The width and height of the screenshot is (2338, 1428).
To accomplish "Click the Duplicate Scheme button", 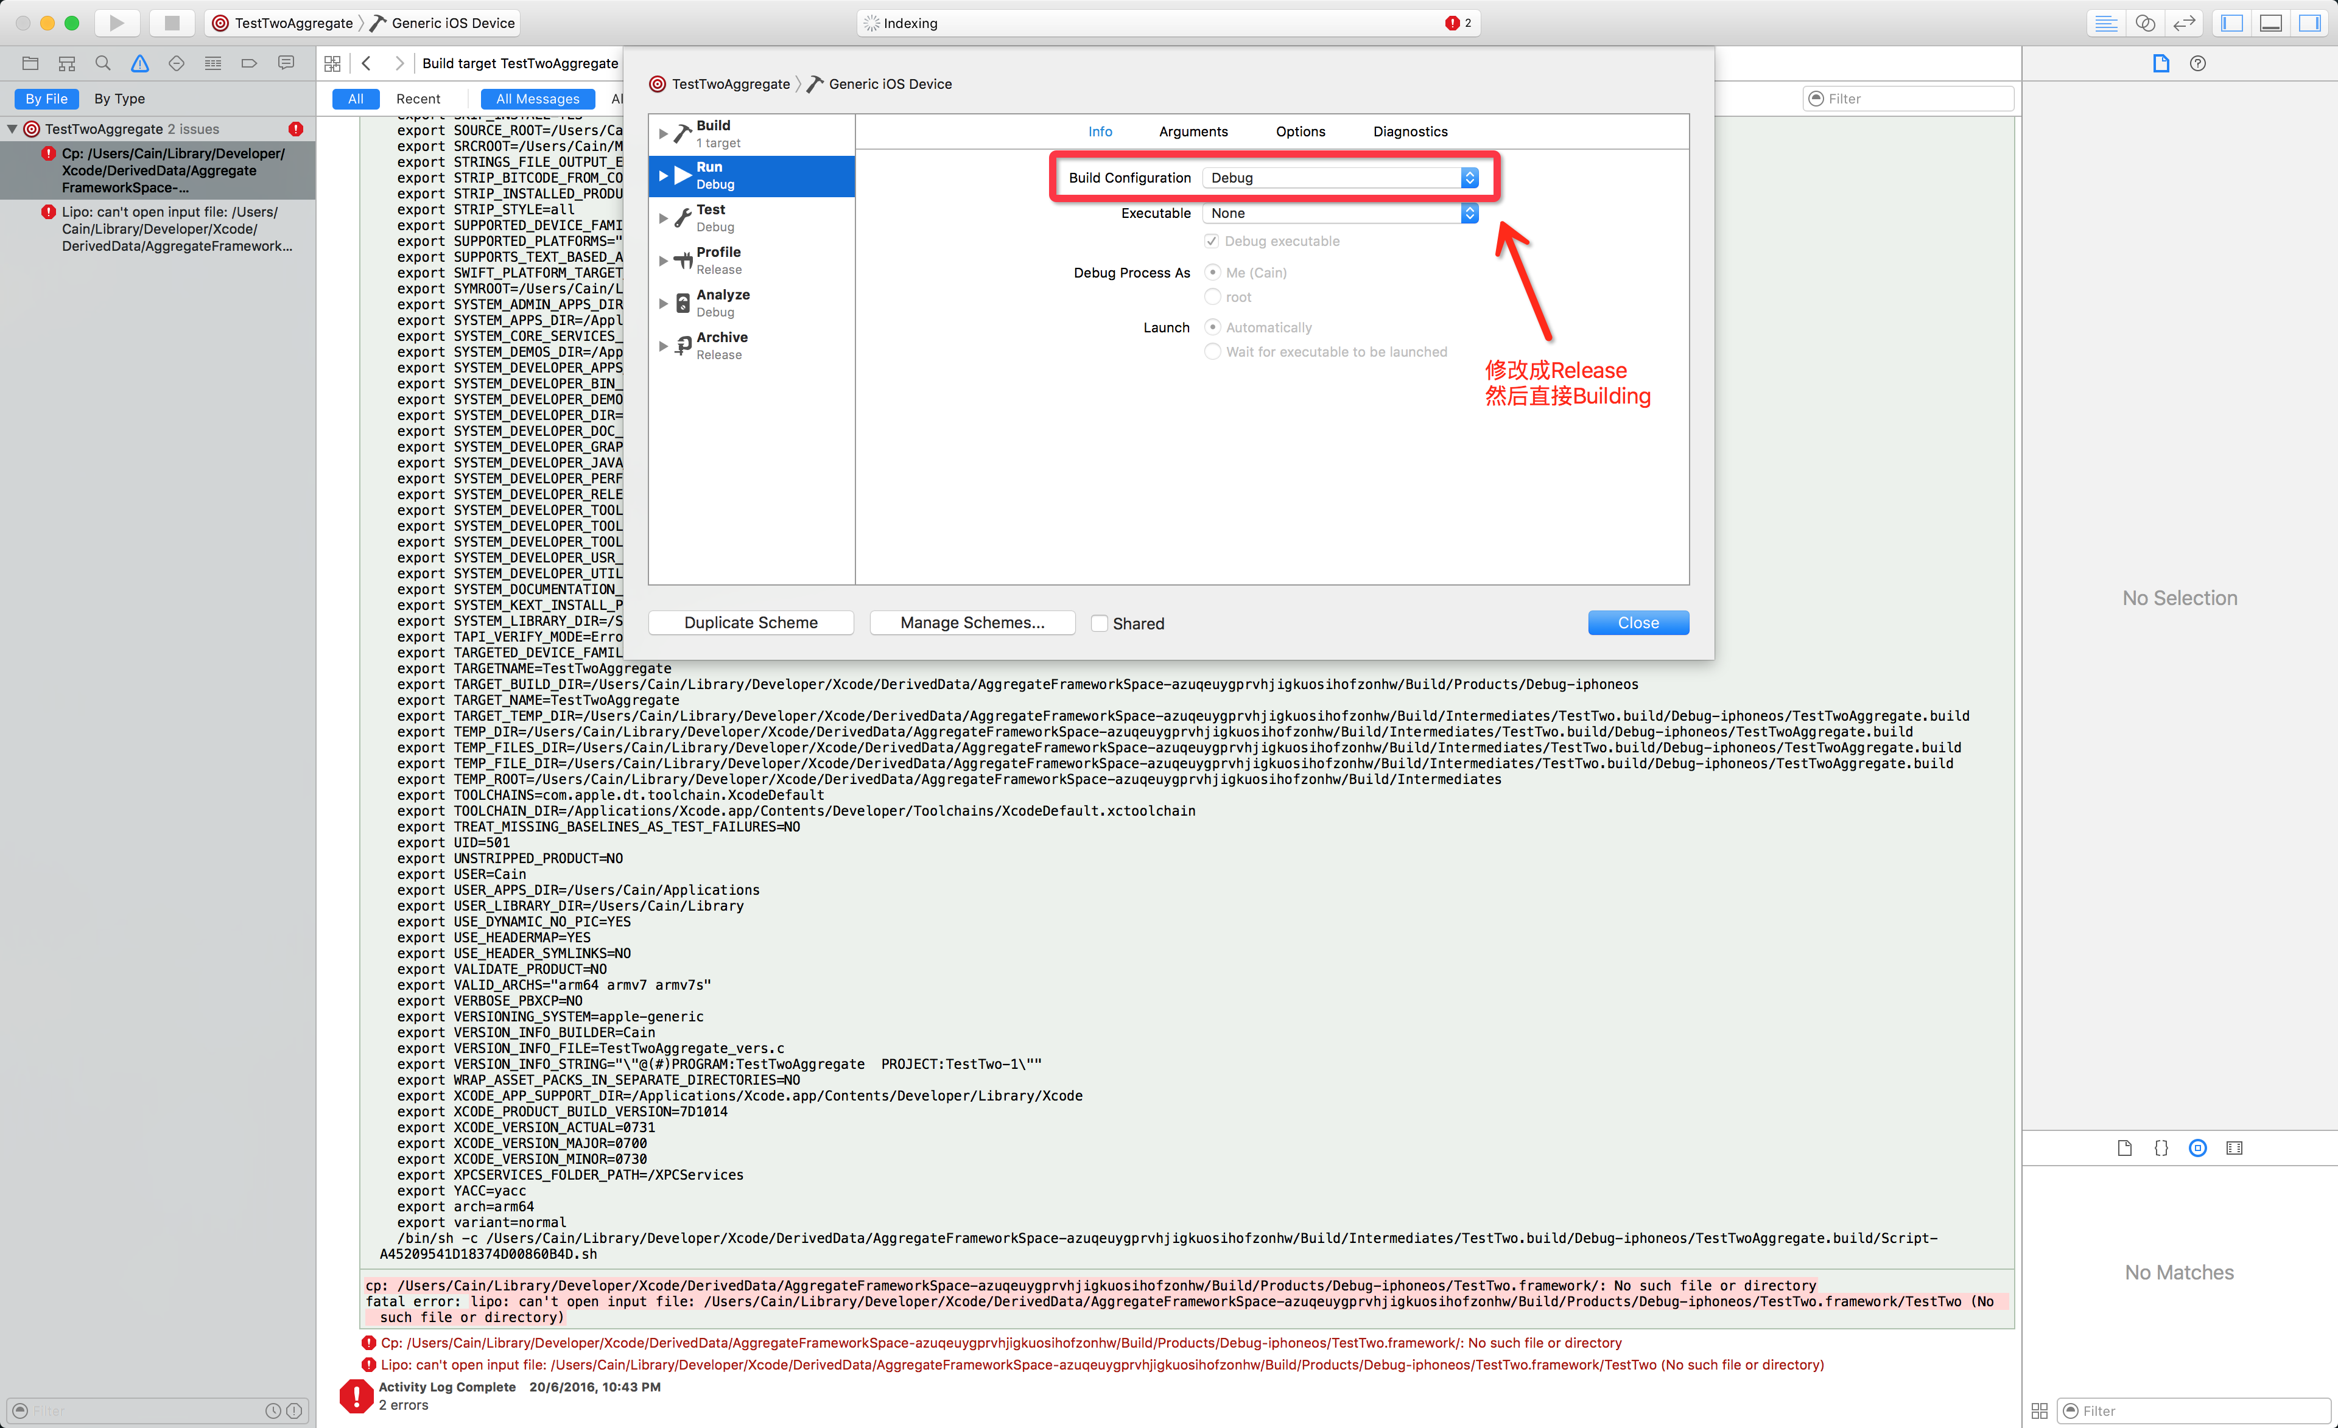I will (751, 623).
